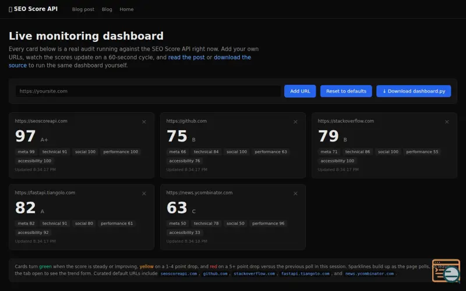Remove the github.com card
Screen dimensions: 466x291
pos(295,122)
